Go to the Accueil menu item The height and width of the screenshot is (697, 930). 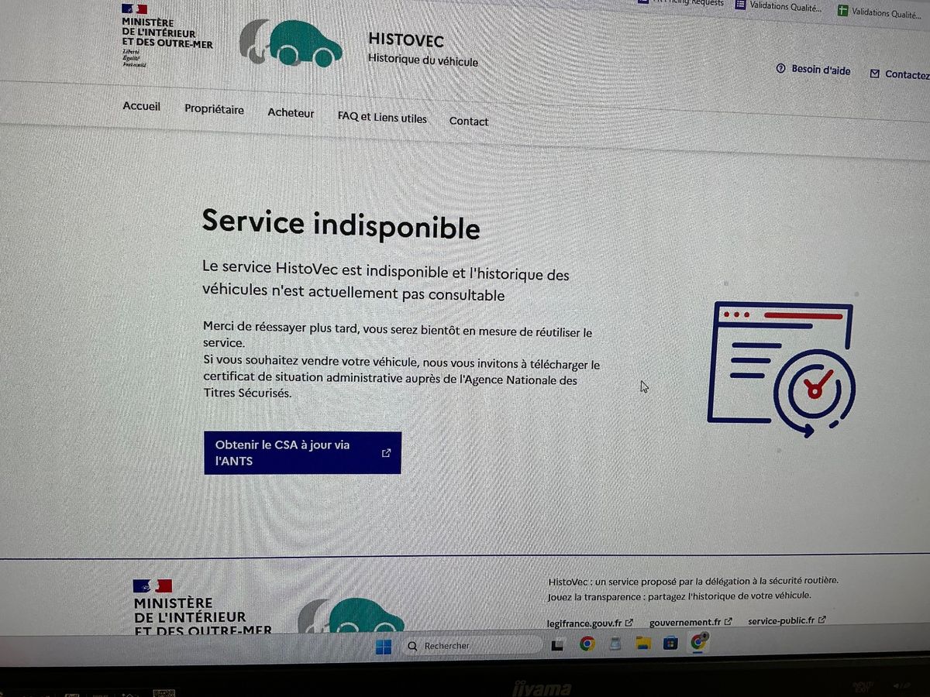click(x=141, y=106)
